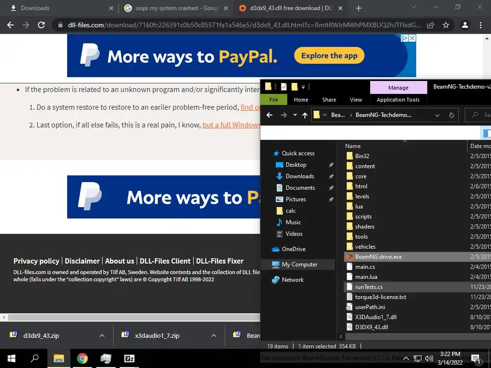The height and width of the screenshot is (368, 491).
Task: Go back in Chrome browser
Action: tap(11, 25)
